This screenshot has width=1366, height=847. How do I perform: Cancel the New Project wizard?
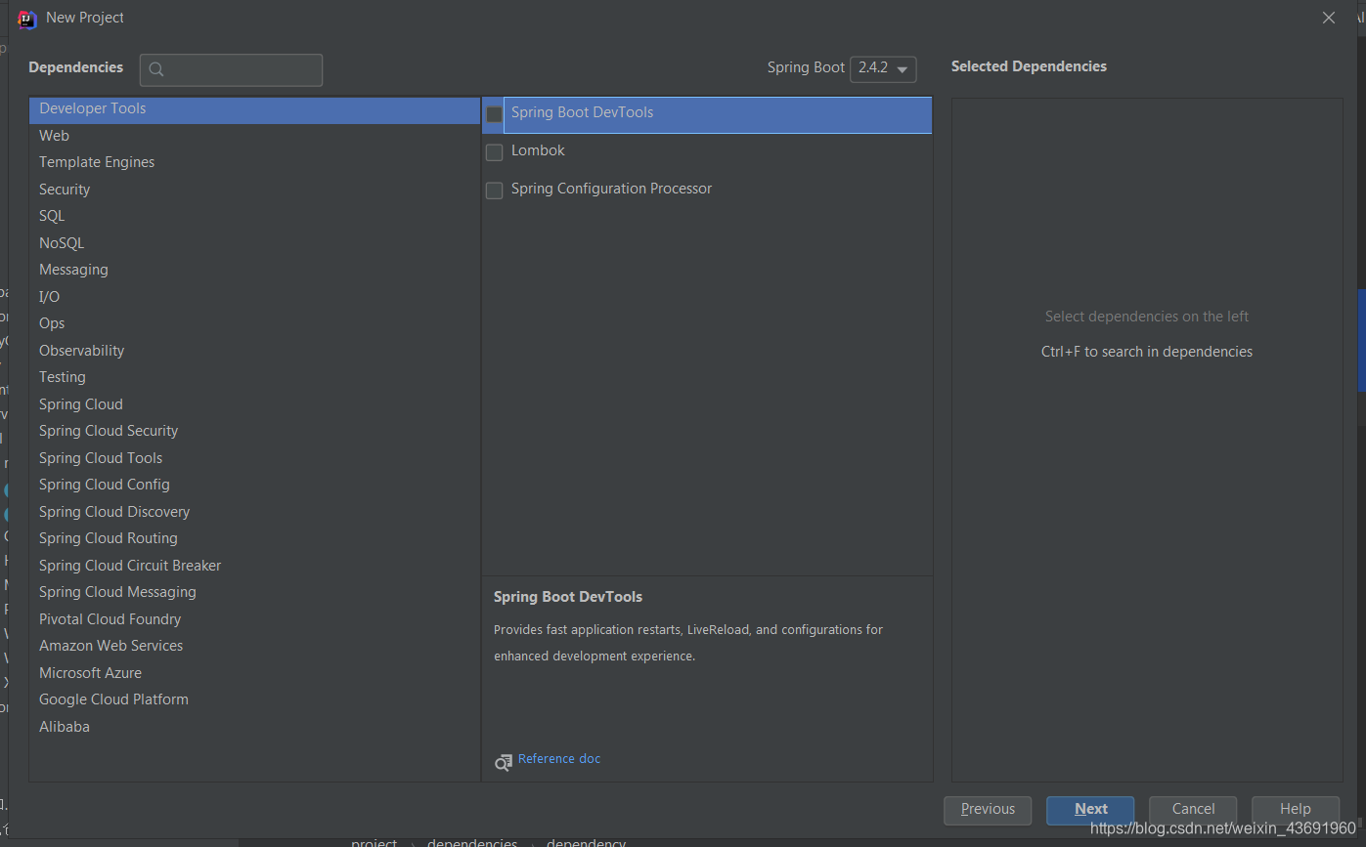pos(1193,810)
